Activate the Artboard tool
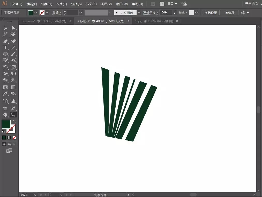Screen dimensions: 262x197 (5, 108)
